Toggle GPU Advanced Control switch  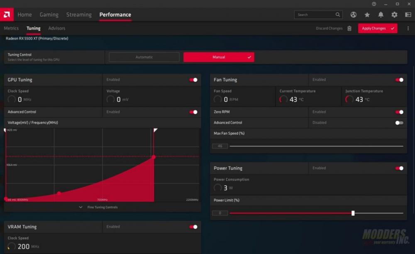point(193,112)
